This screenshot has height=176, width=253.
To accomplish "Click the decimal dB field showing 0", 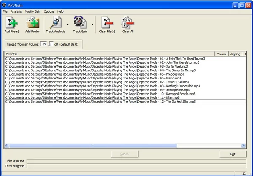I will [51, 44].
